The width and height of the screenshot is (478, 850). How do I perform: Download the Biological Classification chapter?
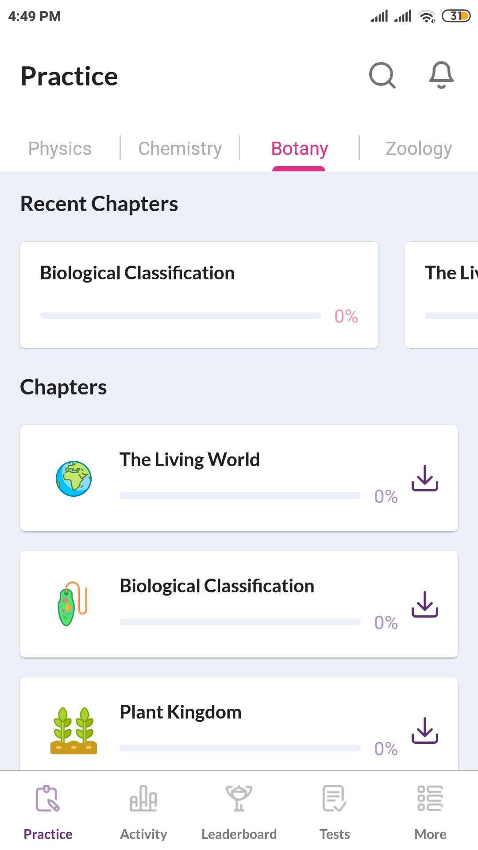pos(424,605)
